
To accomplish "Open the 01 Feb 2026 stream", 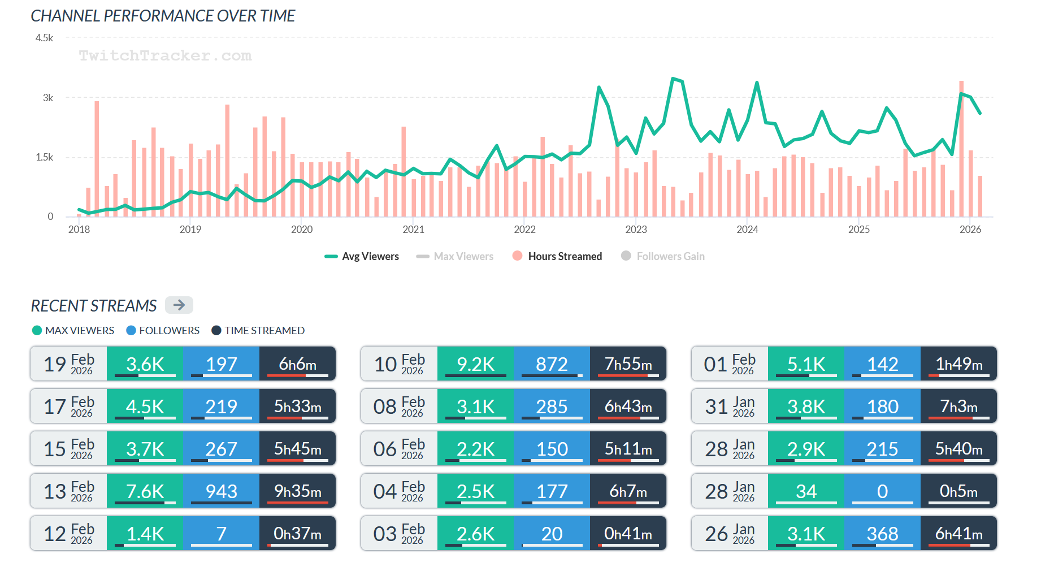I will click(844, 364).
